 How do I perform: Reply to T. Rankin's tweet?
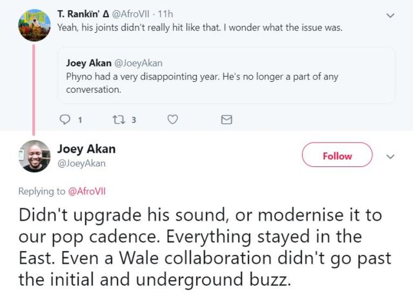65,119
